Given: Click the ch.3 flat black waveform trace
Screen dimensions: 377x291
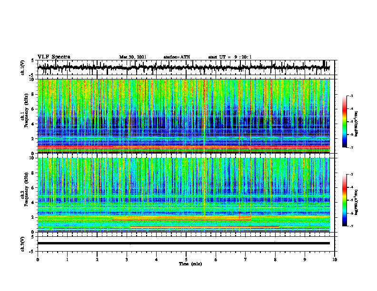Looking at the screenshot, I should point(184,243).
